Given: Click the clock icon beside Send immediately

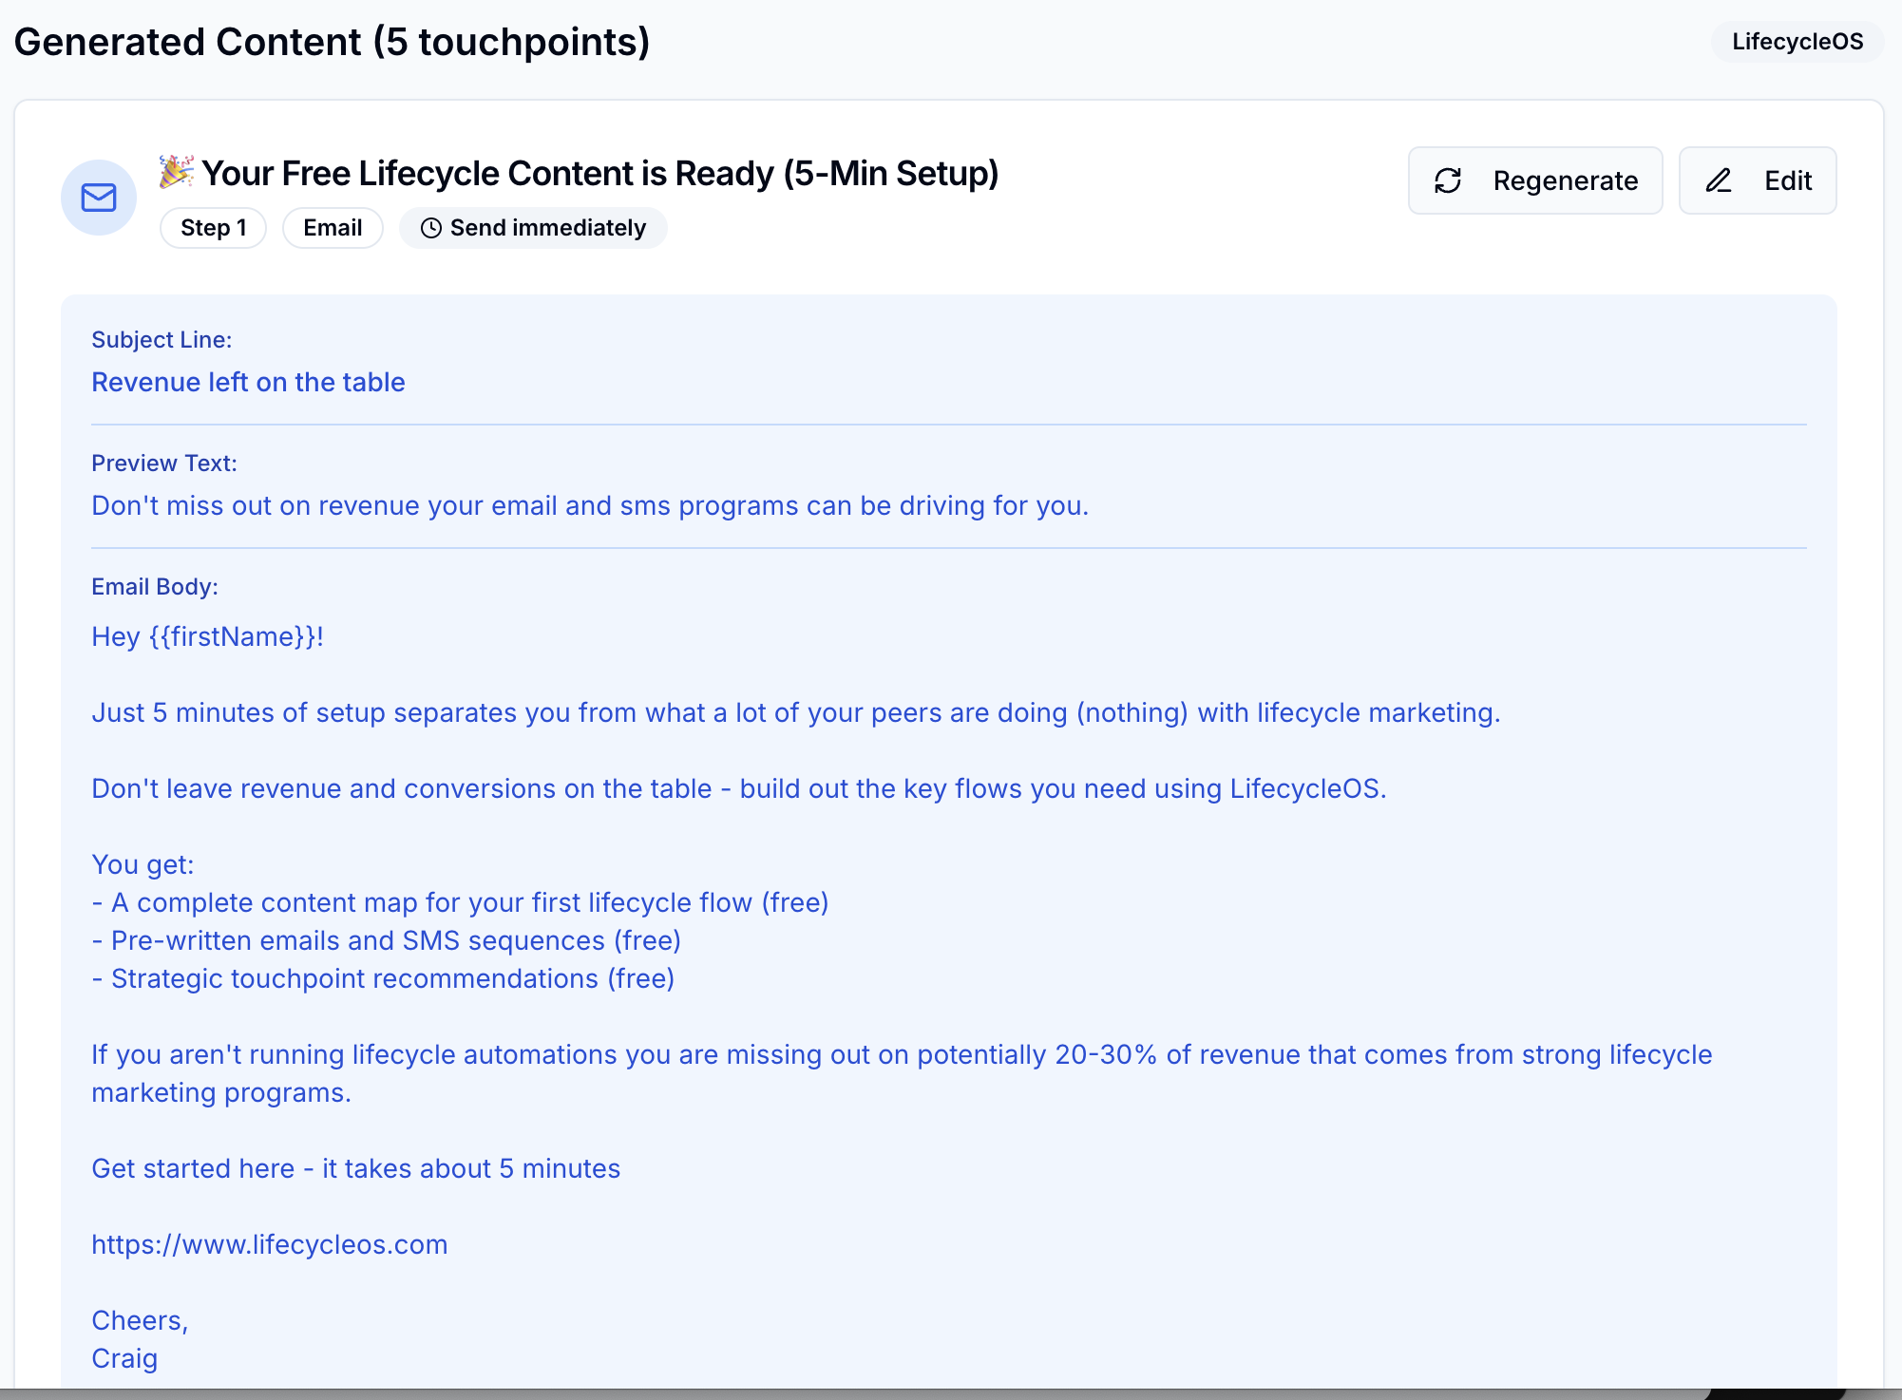Looking at the screenshot, I should point(430,228).
